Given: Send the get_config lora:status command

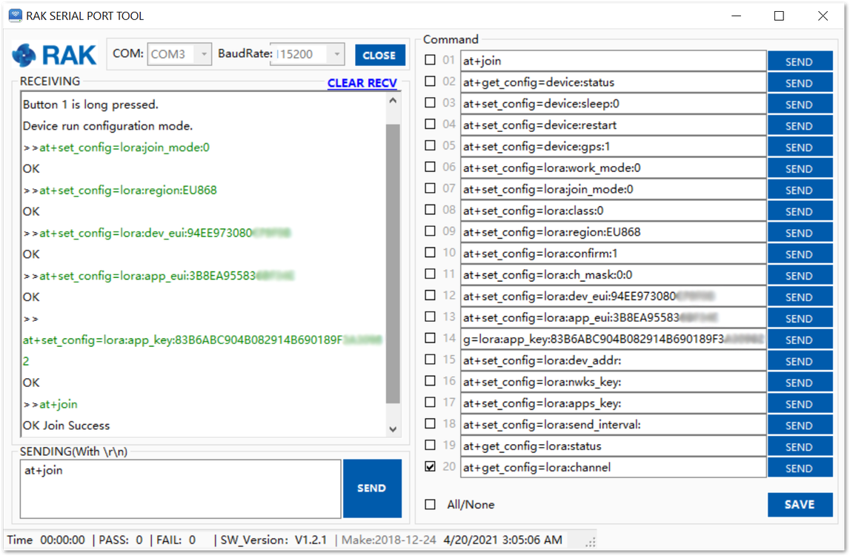Looking at the screenshot, I should [x=800, y=447].
